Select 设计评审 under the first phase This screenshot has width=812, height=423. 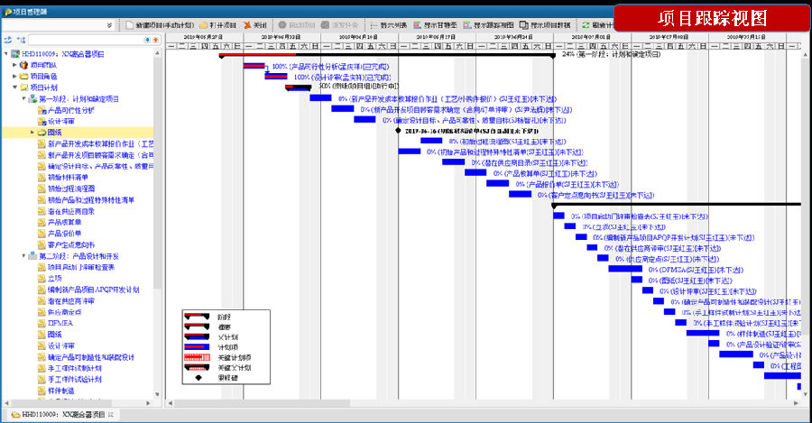pos(61,121)
